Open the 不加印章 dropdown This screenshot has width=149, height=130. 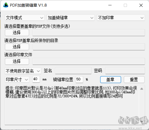121,18
